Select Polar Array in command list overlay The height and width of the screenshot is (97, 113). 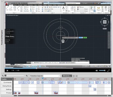(x=10, y=36)
